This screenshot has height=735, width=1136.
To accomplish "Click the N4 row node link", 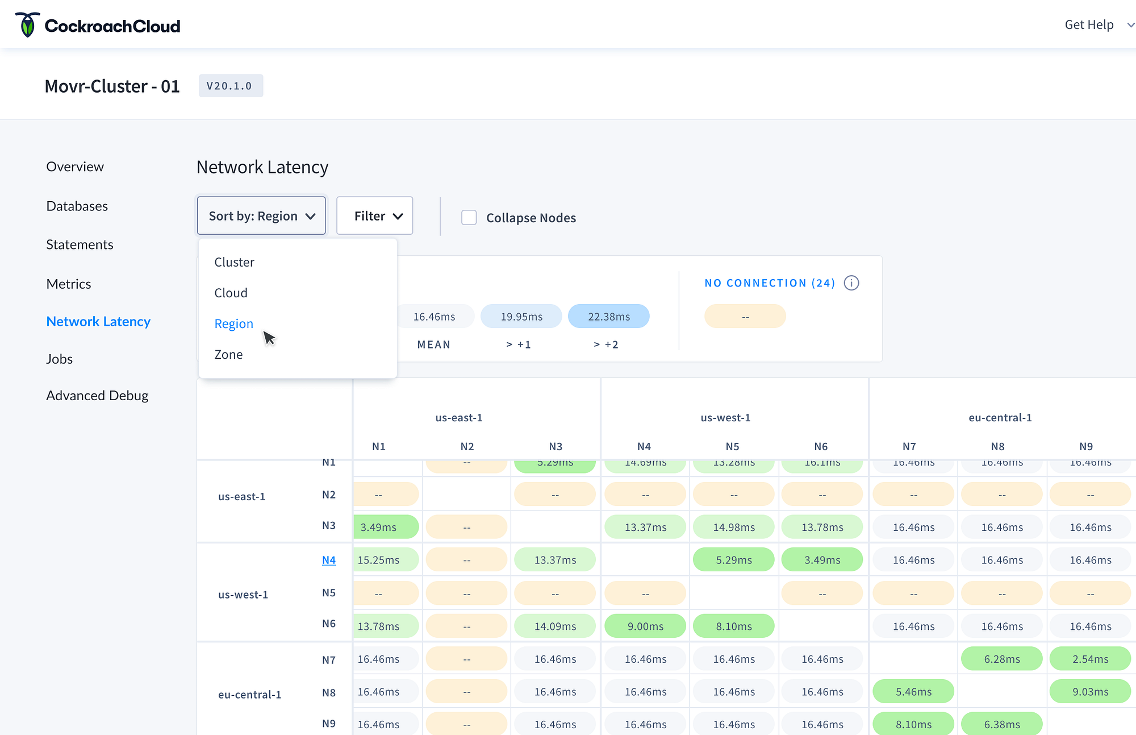I will coord(329,560).
